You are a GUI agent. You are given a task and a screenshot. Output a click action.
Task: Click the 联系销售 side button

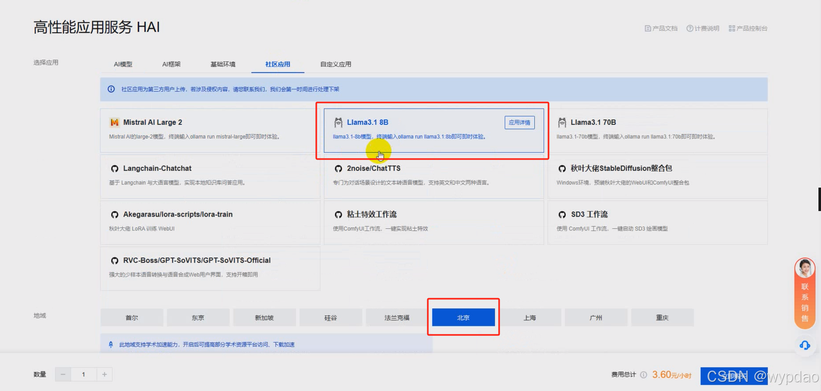805,293
